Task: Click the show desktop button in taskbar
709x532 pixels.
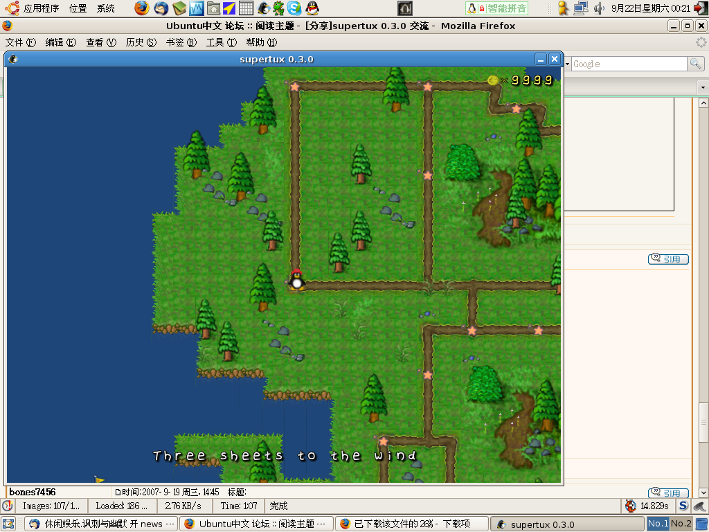Action: (x=8, y=524)
